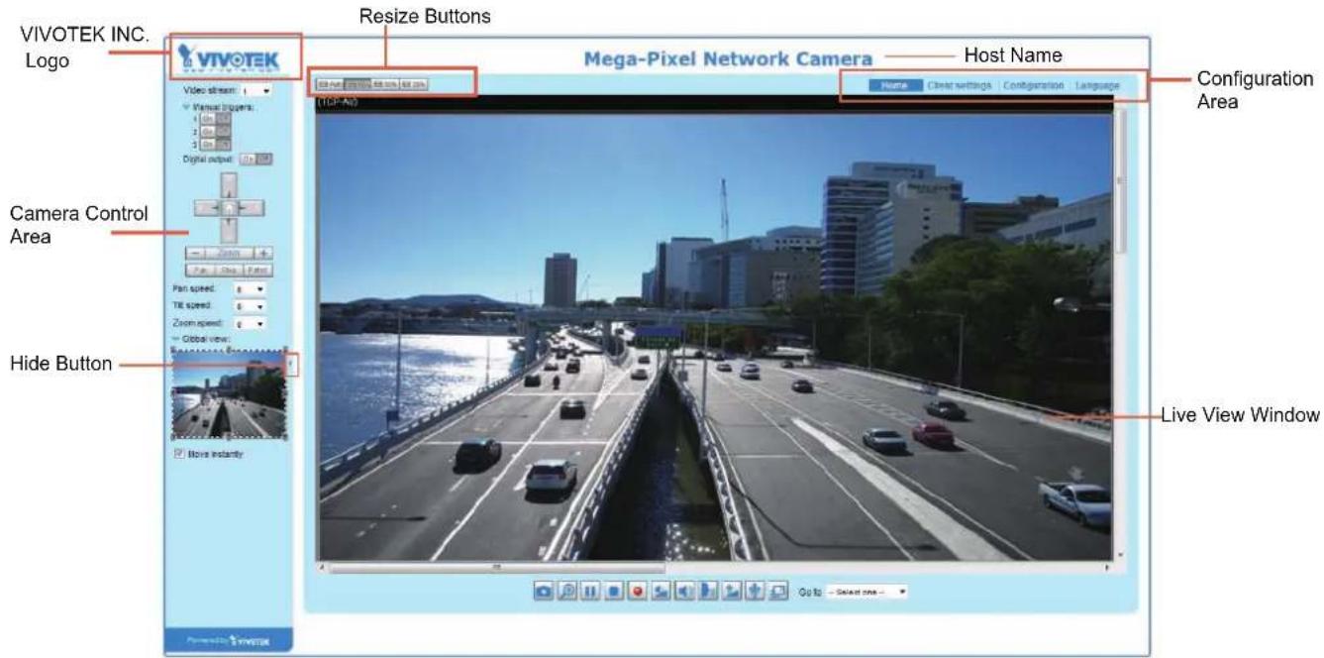Zoom out with the minus button
Viewport: 1324px width, 658px height.
click(197, 254)
